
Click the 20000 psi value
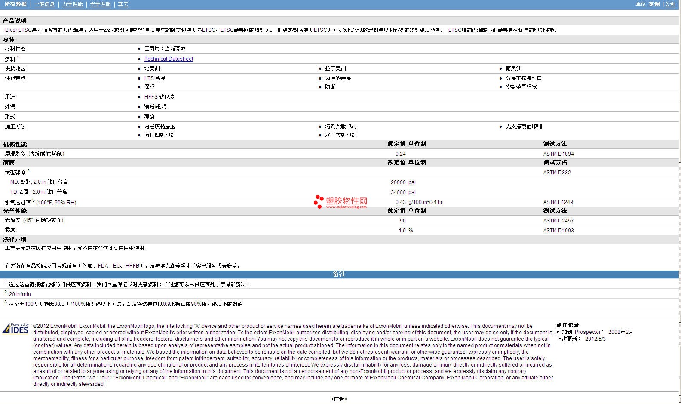(403, 182)
